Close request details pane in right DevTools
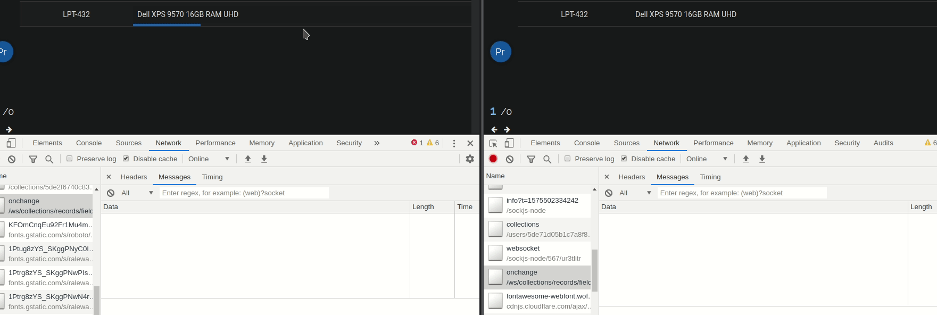Image resolution: width=937 pixels, height=315 pixels. (607, 177)
